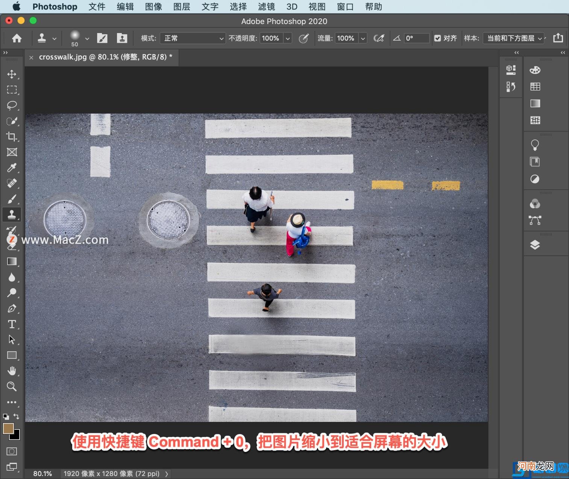
Task: Select the Crop tool
Action: [12, 136]
